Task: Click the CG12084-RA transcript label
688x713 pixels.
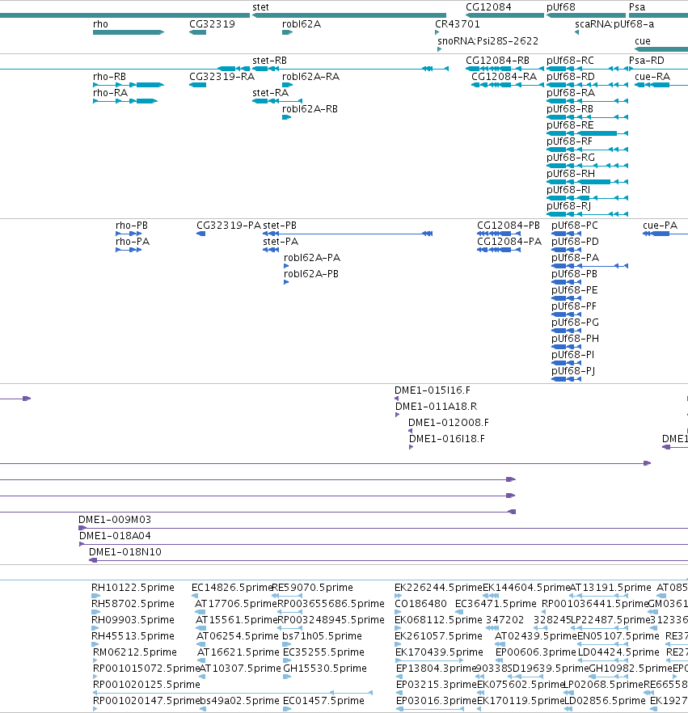Action: pos(504,77)
